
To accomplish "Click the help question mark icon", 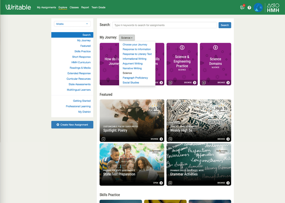I will point(249,7).
